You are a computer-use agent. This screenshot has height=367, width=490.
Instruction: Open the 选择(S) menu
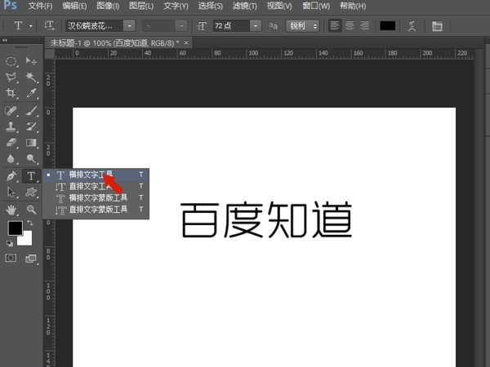211,6
